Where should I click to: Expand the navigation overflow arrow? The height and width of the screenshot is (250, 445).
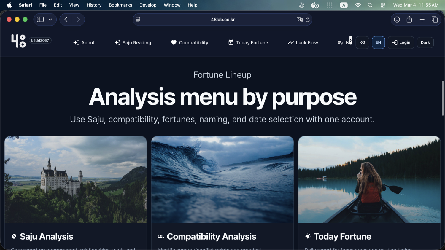[x=351, y=40]
